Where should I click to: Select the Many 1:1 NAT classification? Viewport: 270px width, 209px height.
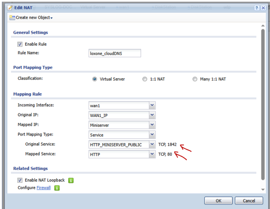click(195, 79)
